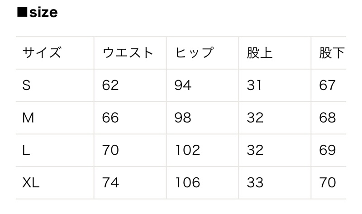Click hip value 106 for size XL

[187, 183]
